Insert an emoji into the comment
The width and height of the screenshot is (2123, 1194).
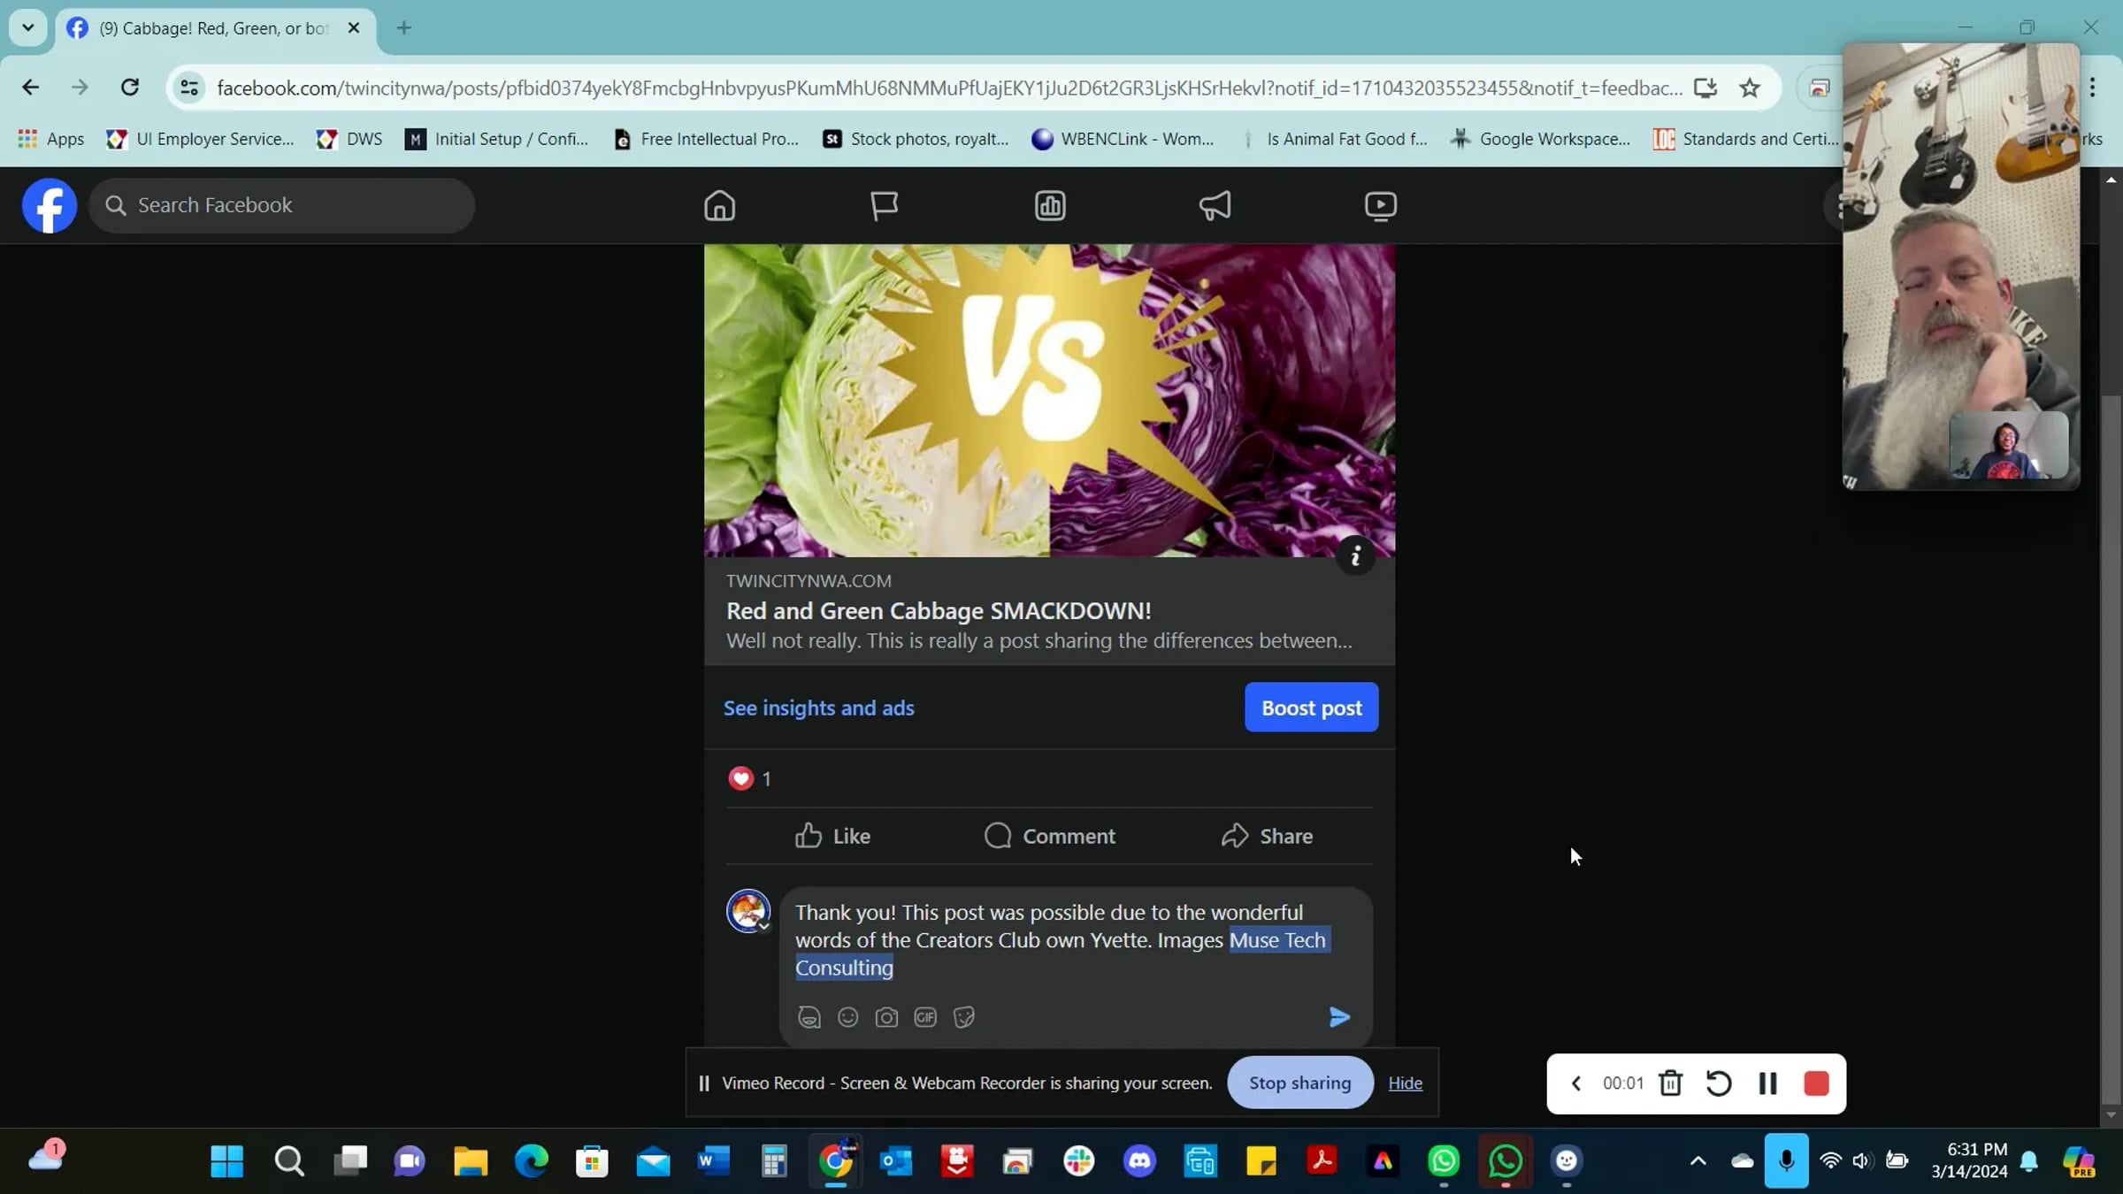[847, 1017]
